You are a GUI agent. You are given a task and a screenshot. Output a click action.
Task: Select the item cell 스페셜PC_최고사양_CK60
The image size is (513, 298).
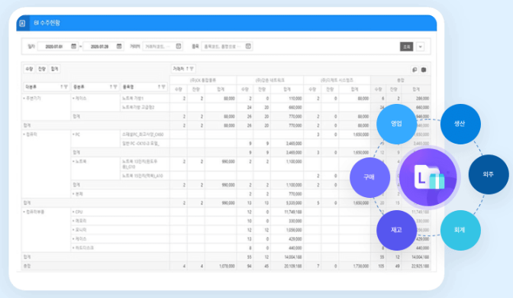(x=145, y=134)
